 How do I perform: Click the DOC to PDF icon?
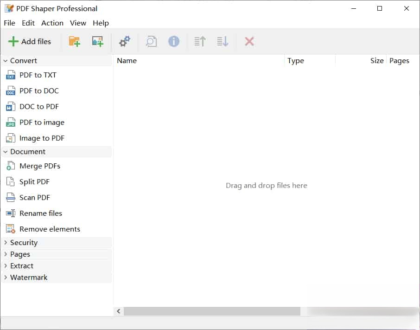[11, 107]
